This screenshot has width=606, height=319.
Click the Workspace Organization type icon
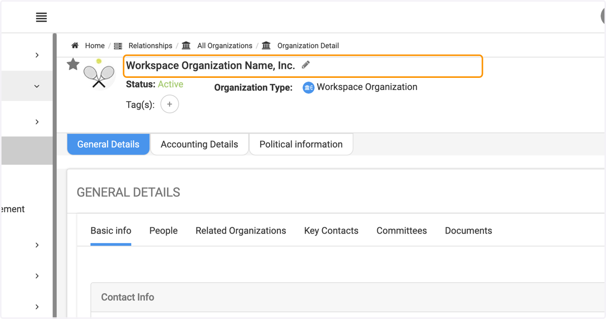[x=309, y=87]
